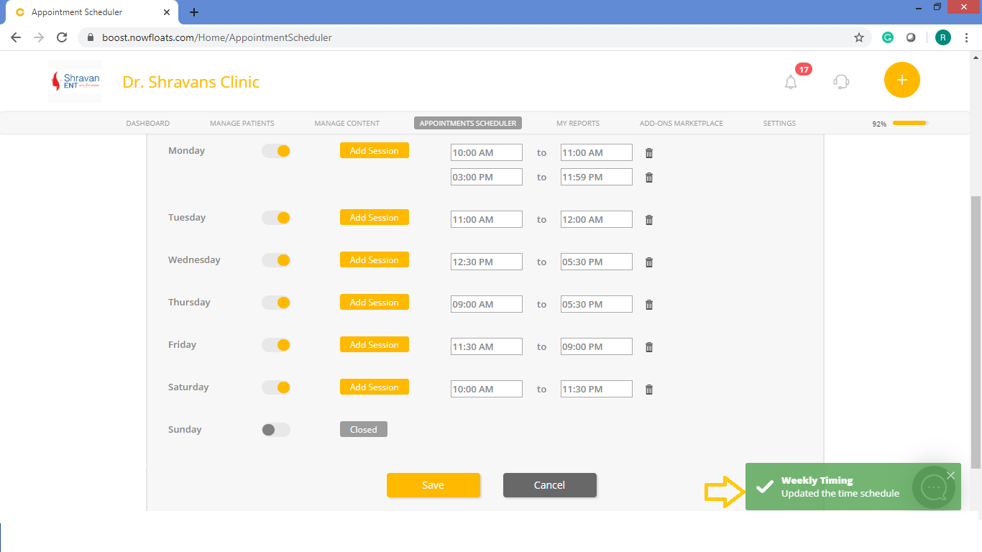982x552 pixels.
Task: Enable Sunday availability switch
Action: 276,430
